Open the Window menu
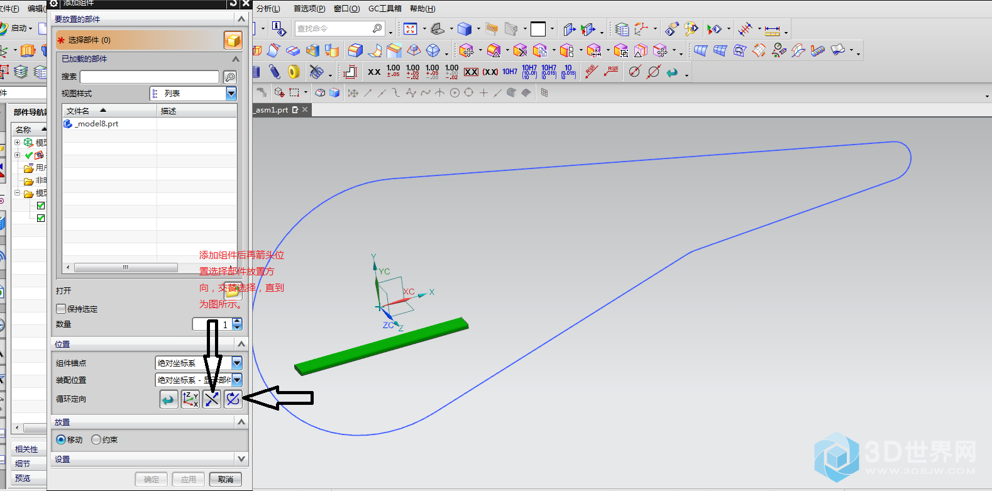 [346, 9]
